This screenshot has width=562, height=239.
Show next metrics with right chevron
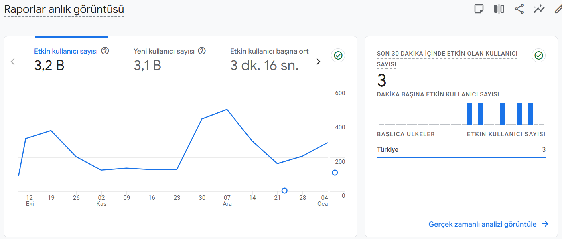(318, 62)
